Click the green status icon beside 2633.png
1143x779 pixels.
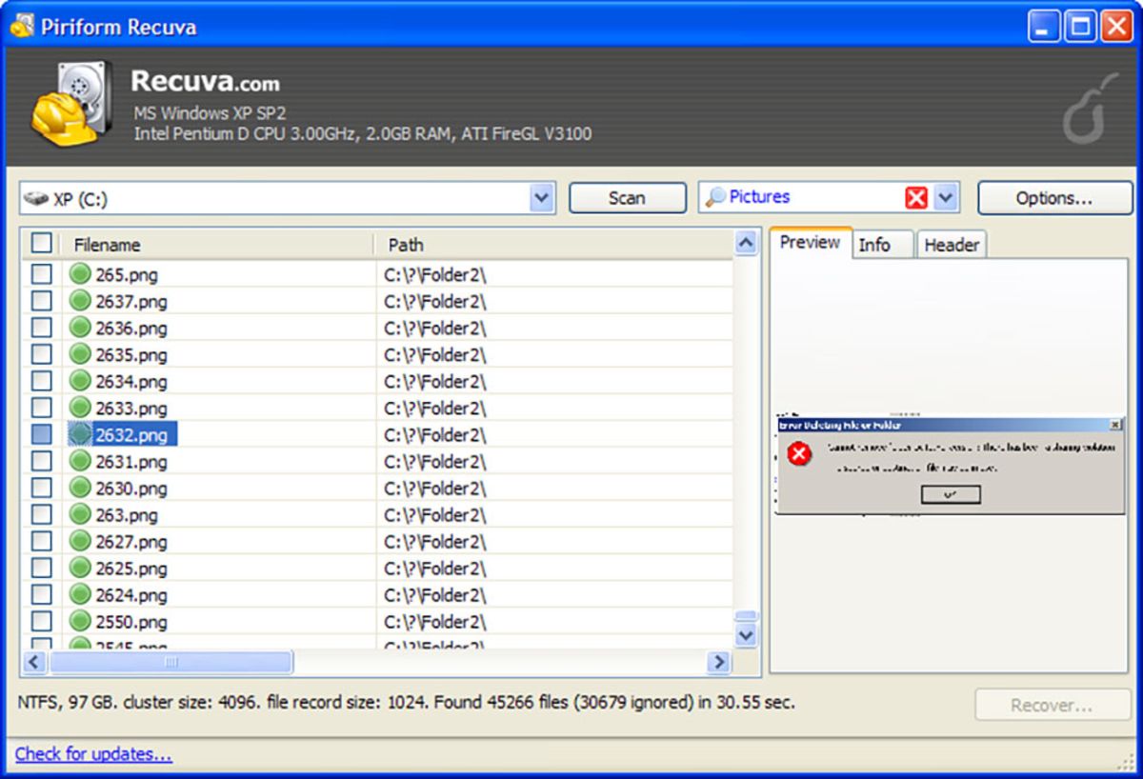click(81, 408)
